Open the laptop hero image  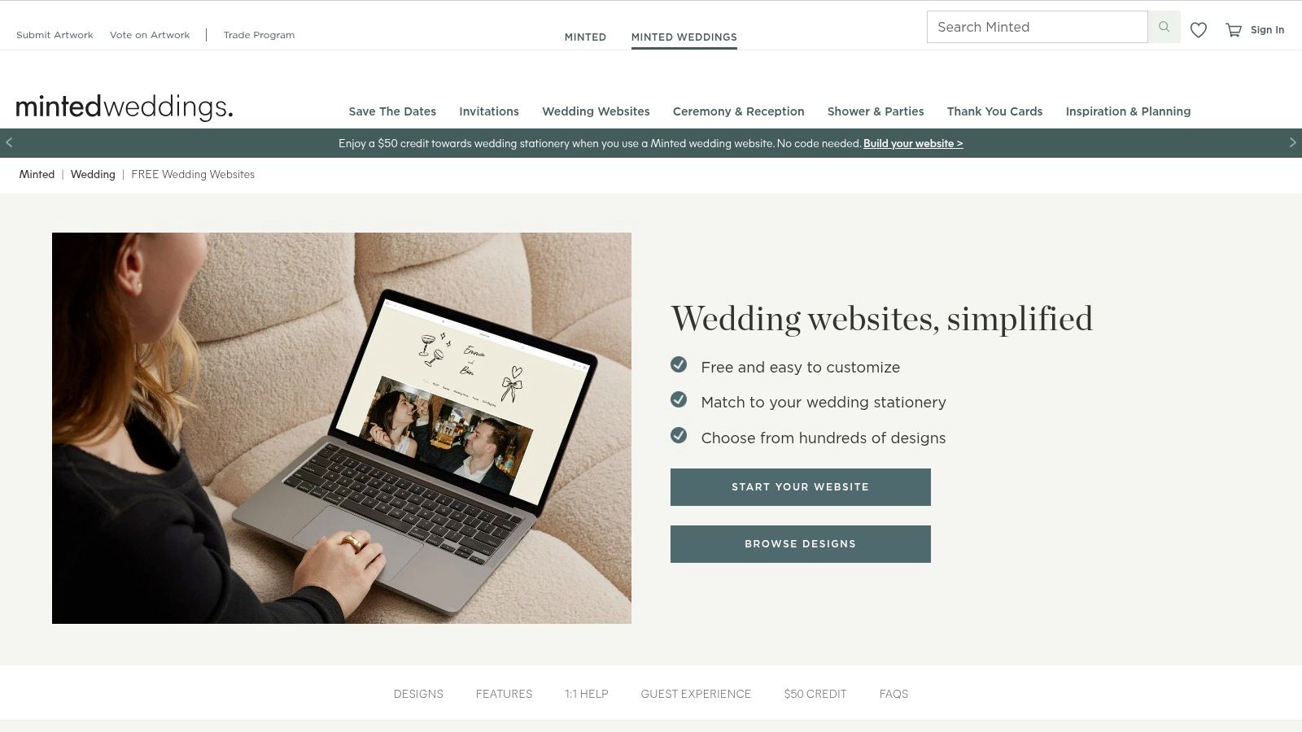(342, 428)
